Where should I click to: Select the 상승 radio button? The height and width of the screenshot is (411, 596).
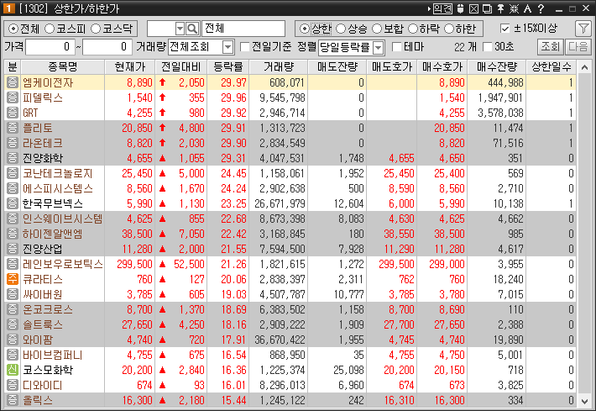[x=341, y=29]
